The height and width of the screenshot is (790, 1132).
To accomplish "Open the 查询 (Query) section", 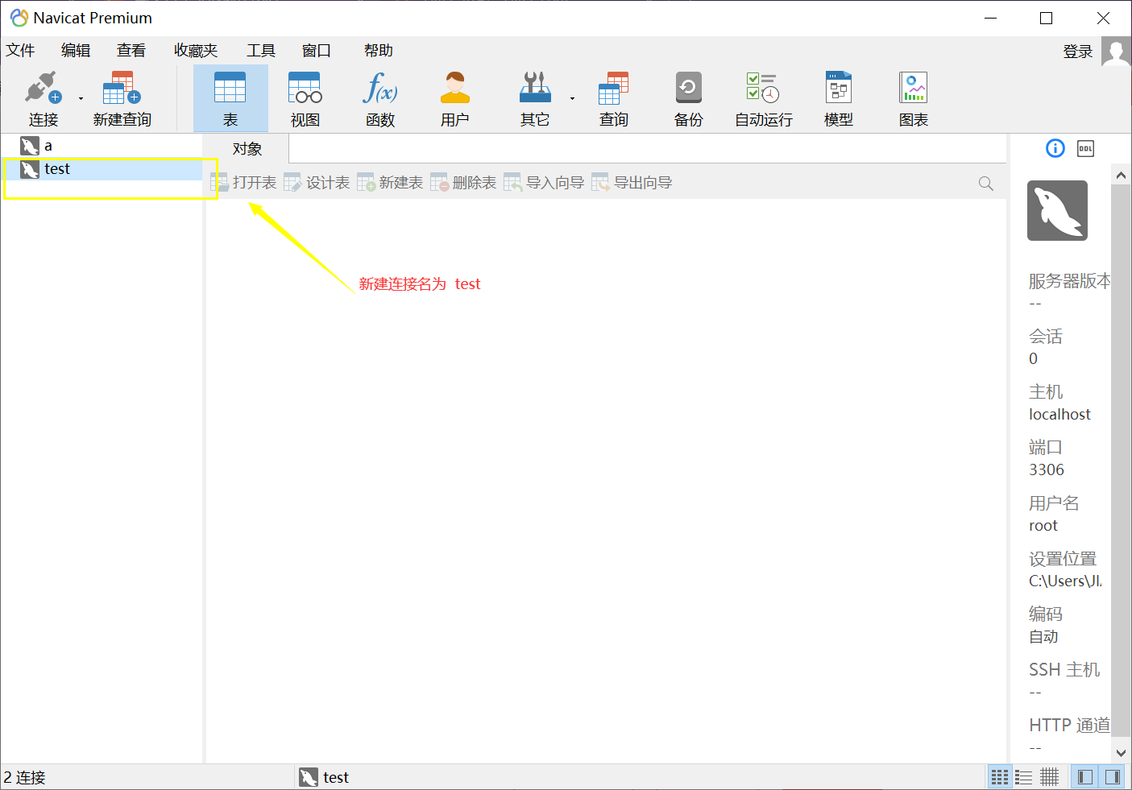I will coord(614,98).
